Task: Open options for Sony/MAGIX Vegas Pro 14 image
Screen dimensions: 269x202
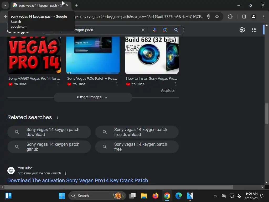Action: click(58, 84)
